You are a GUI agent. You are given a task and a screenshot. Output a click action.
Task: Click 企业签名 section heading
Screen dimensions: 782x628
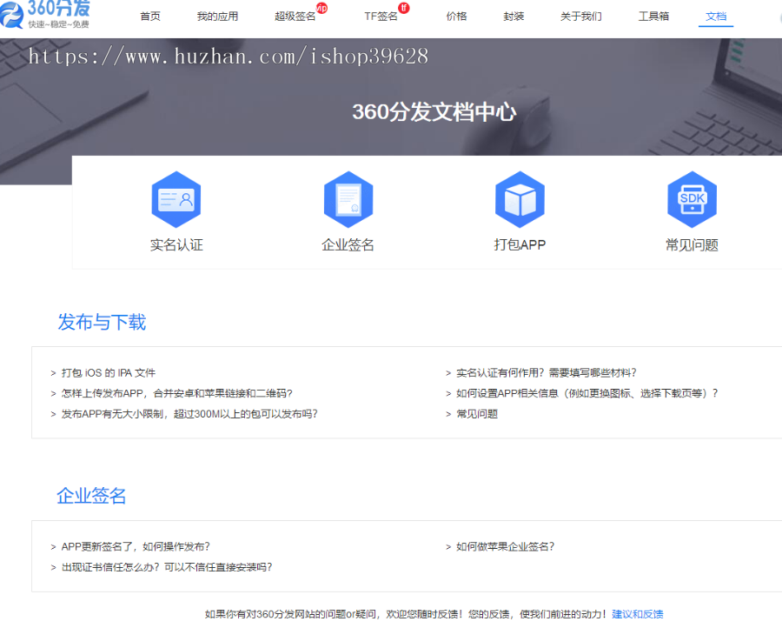coord(91,496)
